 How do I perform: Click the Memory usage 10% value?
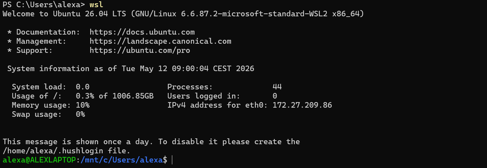[x=83, y=105]
